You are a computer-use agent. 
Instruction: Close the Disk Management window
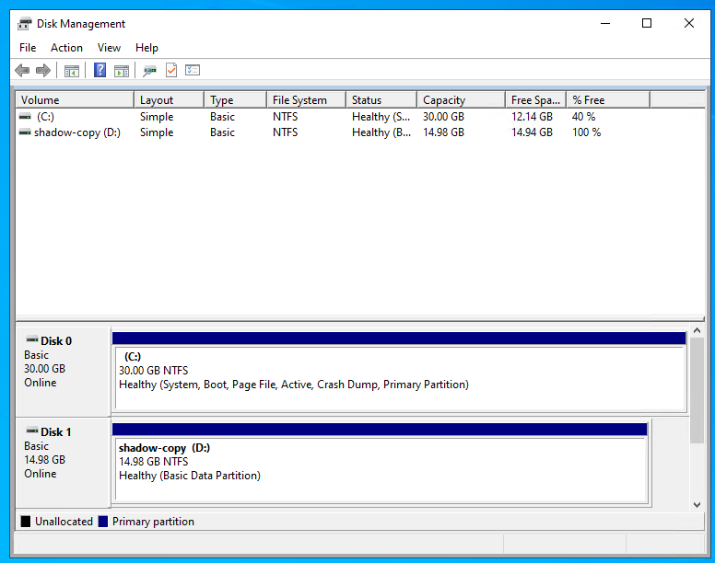pos(688,23)
